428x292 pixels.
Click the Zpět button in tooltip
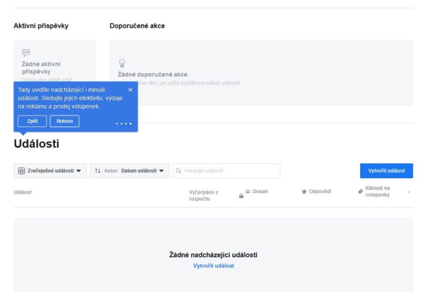(32, 121)
